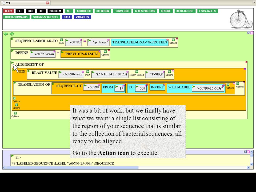
Task: Open the DATA palette
Action: (67, 17)
